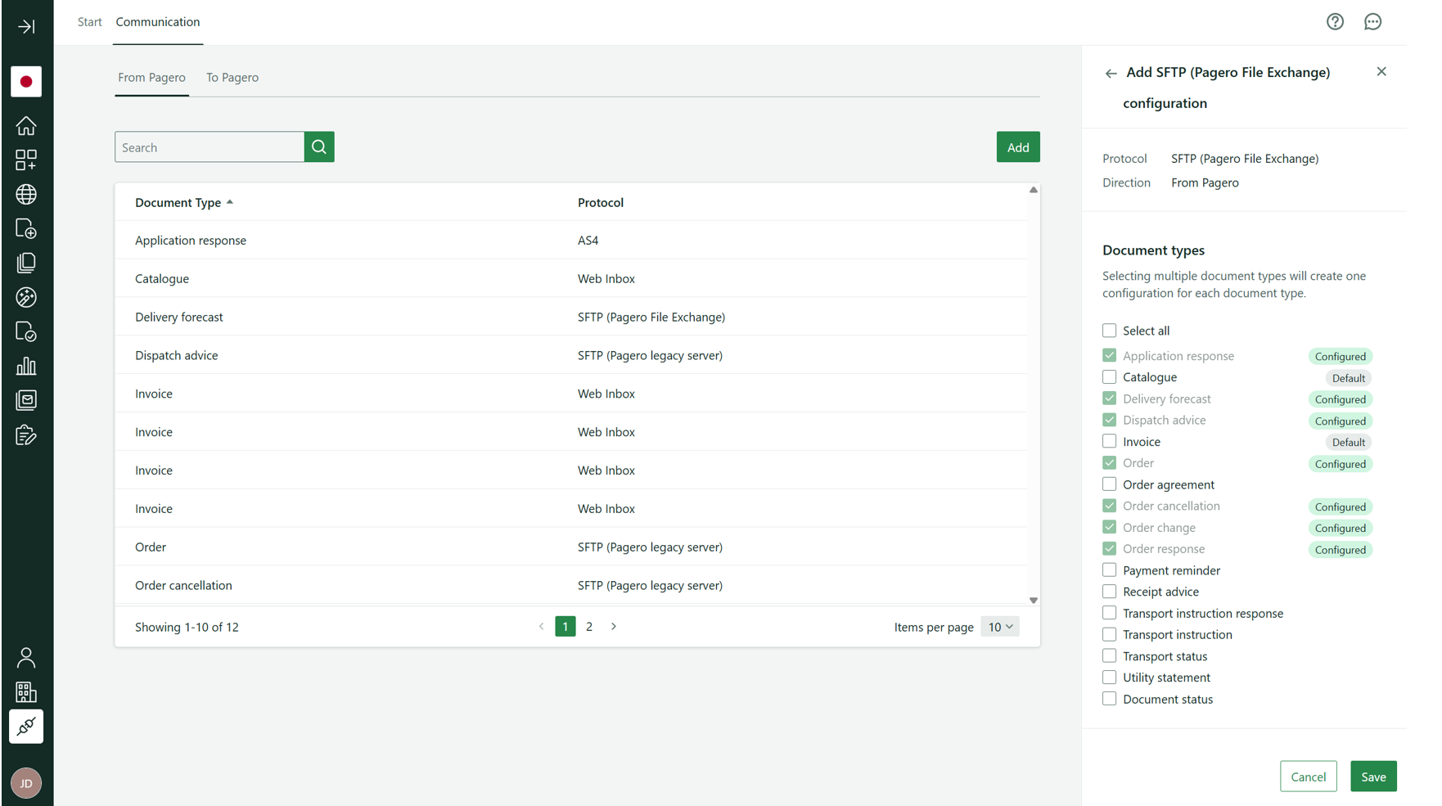Image resolution: width=1442 pixels, height=806 pixels.
Task: Open the help question mark icon
Action: point(1335,22)
